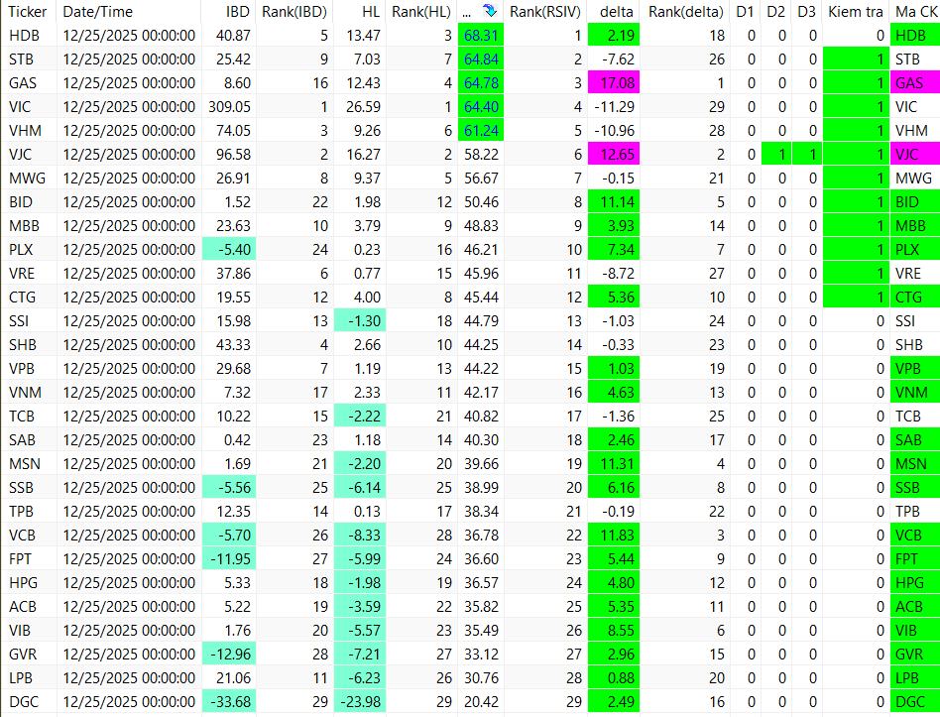Image resolution: width=940 pixels, height=717 pixels.
Task: Select the DGC ticker row
Action: click(x=470, y=701)
